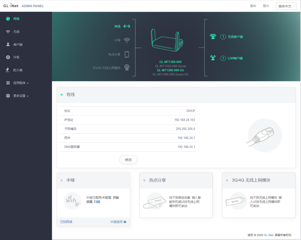The image size is (301, 240).
Task: Open the 已知网络 link
Action: pyautogui.click(x=66, y=222)
